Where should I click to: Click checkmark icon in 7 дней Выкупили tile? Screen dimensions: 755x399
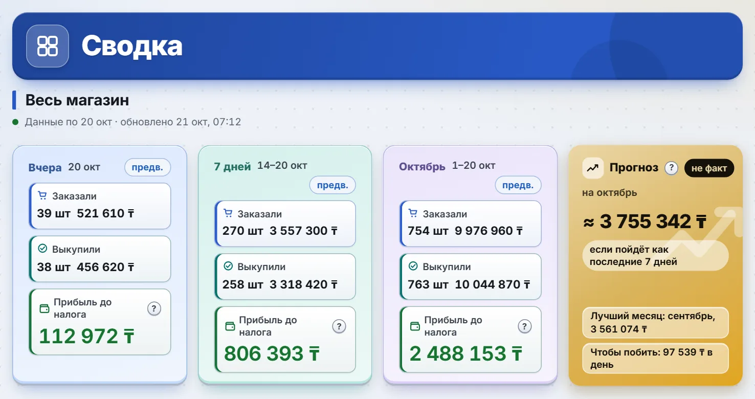coord(228,267)
